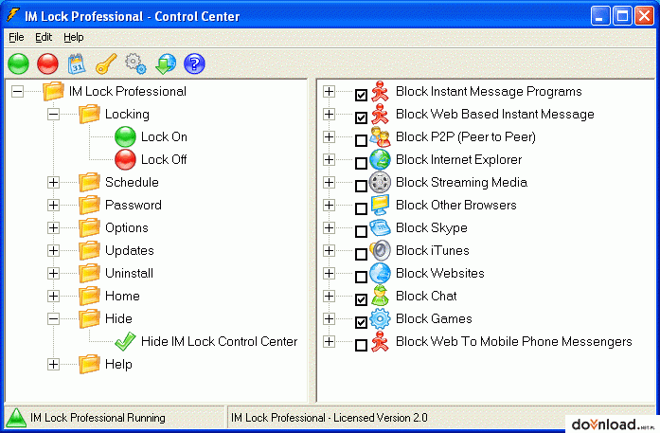Viewport: 660px width, 433px height.
Task: Click the Block Other Browsers monitor icon
Action: (380, 205)
